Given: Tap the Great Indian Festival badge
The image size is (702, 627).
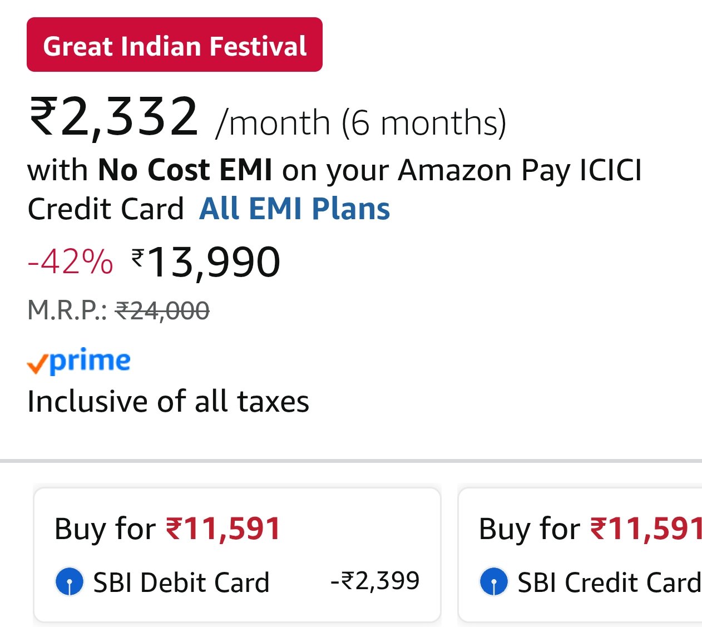Looking at the screenshot, I should (x=174, y=45).
